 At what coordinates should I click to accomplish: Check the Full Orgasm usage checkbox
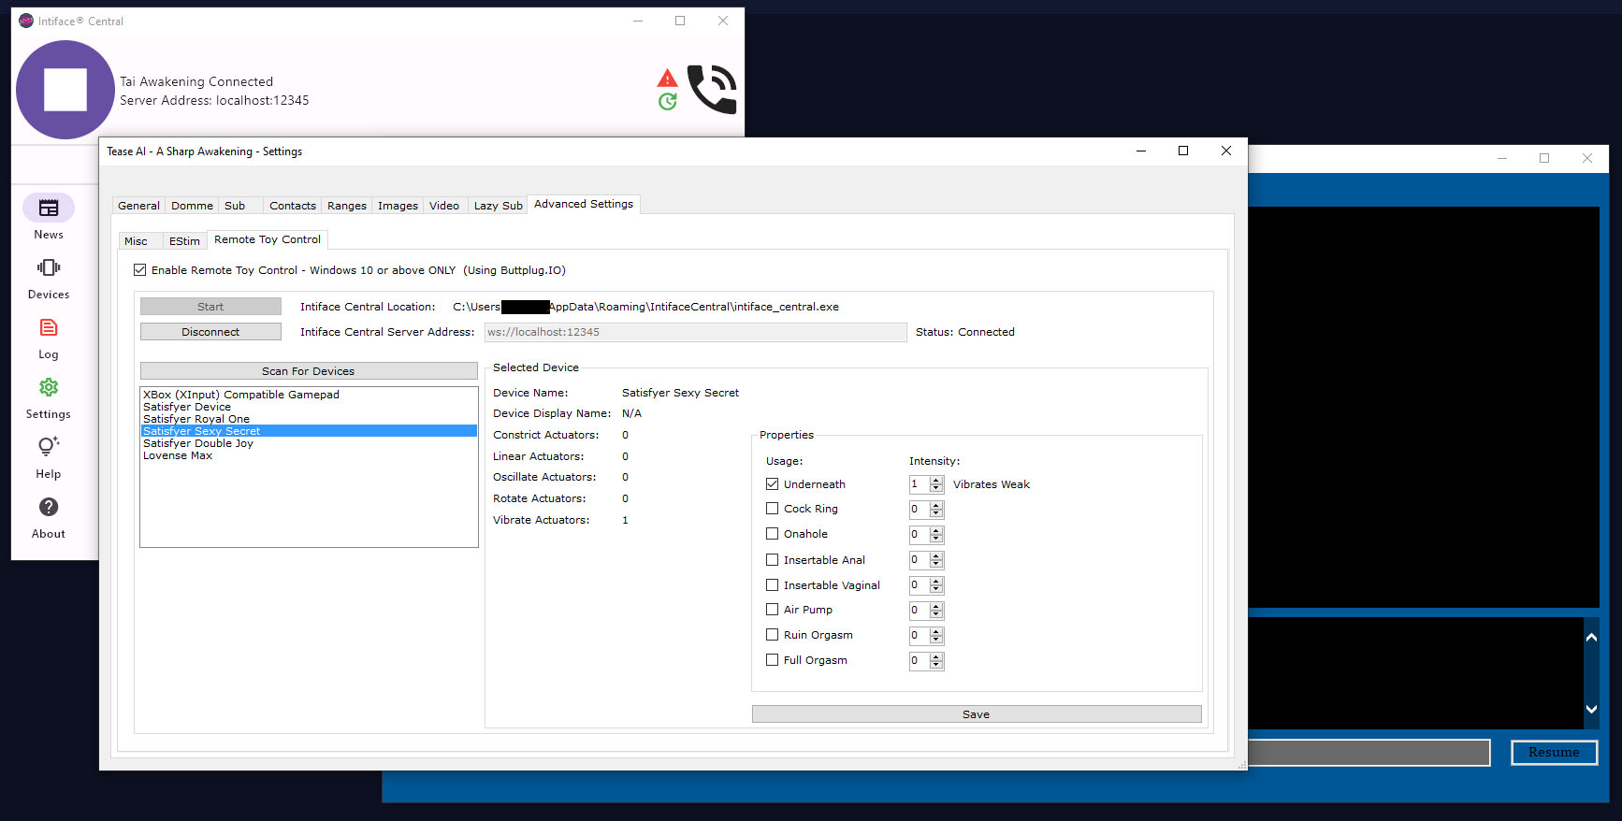coord(772,660)
